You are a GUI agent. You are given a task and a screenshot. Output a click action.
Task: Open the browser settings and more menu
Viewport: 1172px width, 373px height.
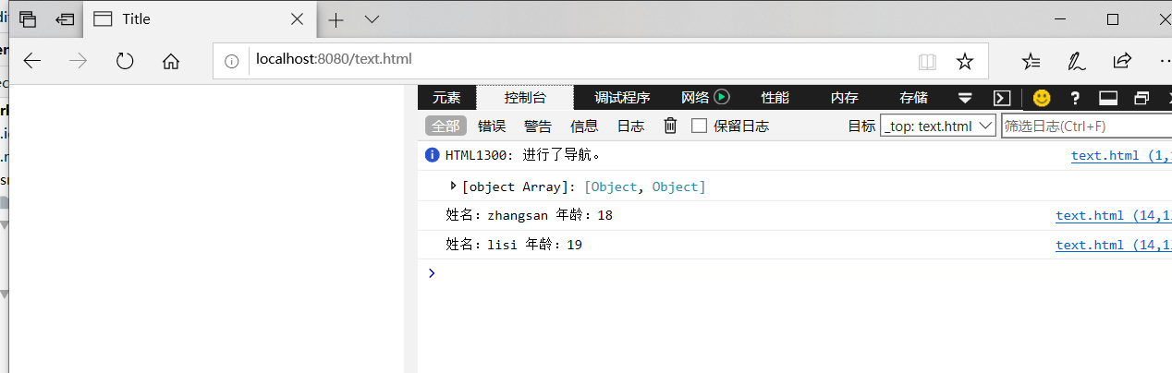(x=1164, y=61)
